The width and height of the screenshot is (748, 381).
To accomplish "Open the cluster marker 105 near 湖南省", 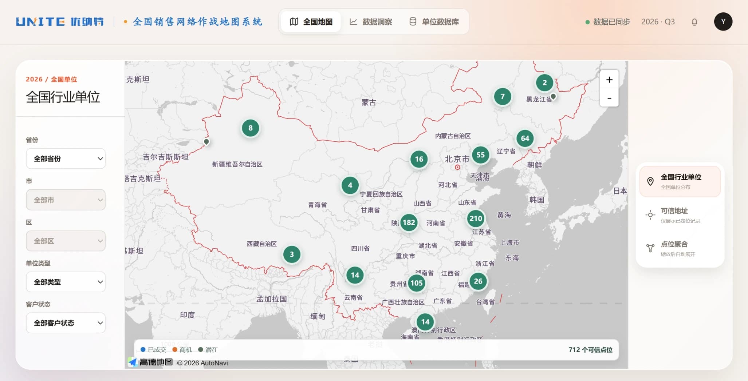I will [x=416, y=283].
